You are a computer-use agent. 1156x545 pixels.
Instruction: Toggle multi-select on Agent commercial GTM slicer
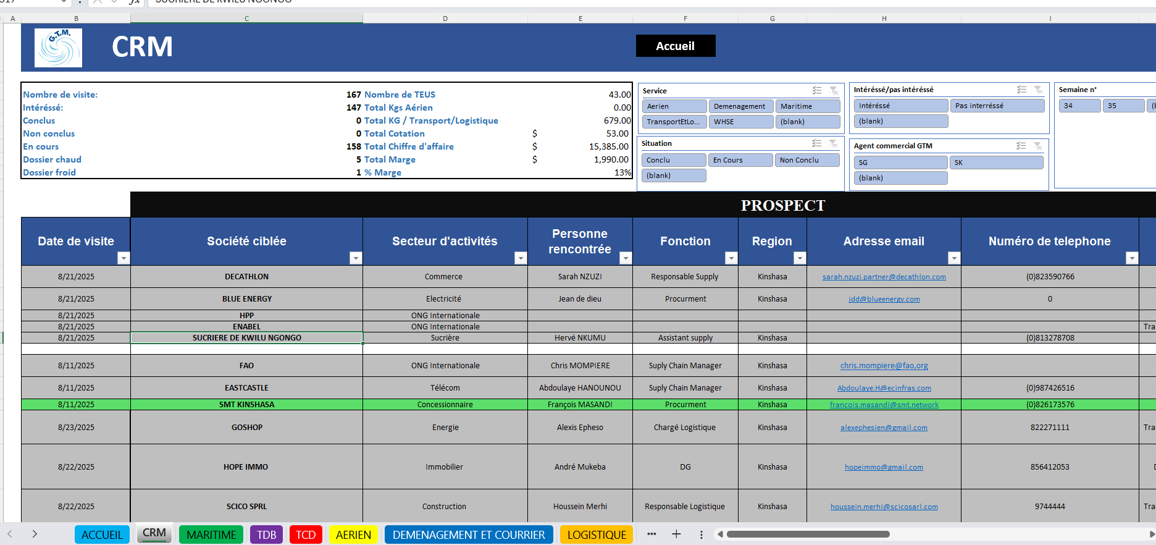1021,146
